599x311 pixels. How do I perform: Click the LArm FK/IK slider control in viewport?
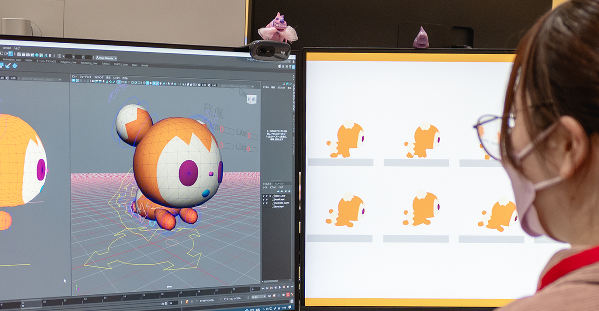click(x=253, y=136)
